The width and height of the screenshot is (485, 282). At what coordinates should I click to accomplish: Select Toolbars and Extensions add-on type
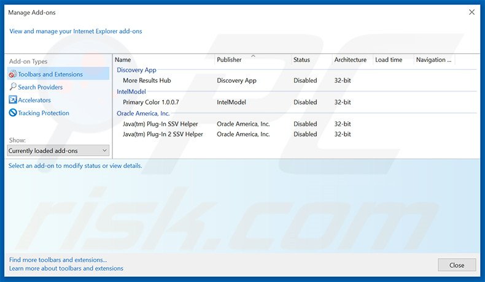[58, 74]
